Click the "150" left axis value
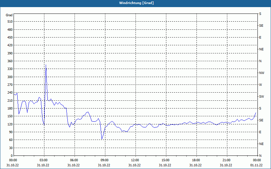271x169 pixels. [10, 116]
